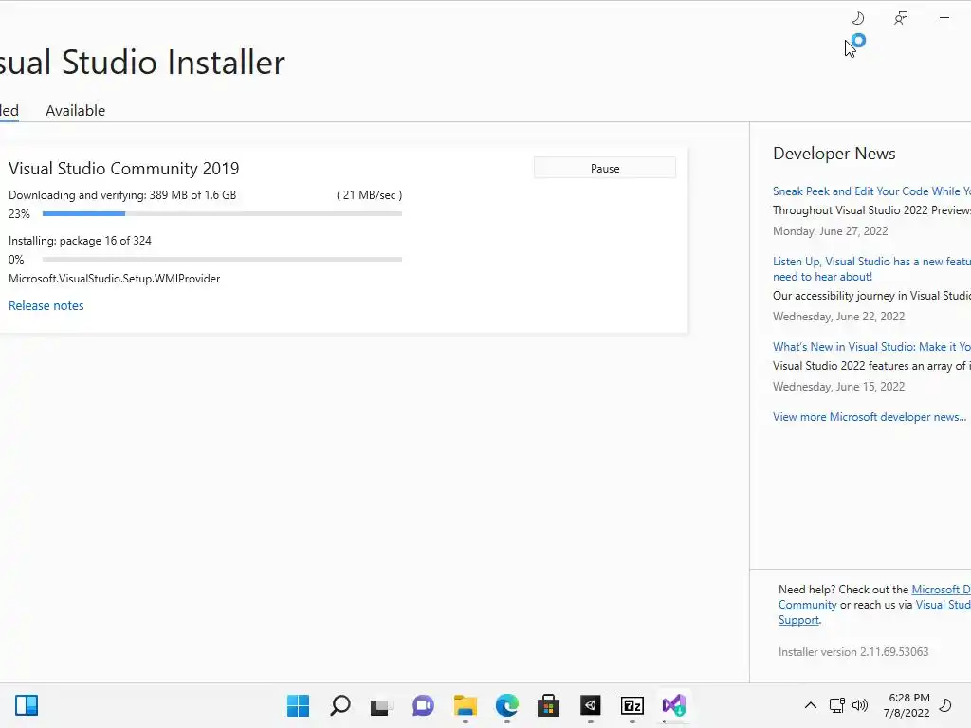Open the Listen Up, Visual Studio article

[872, 269]
